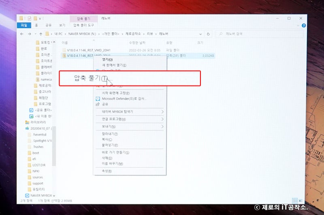Click the NAVER MYBOX icon at sidebar bottom
This screenshot has width=324, height=215.
27,196
